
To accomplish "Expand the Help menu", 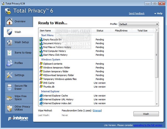I will coord(158,13).
